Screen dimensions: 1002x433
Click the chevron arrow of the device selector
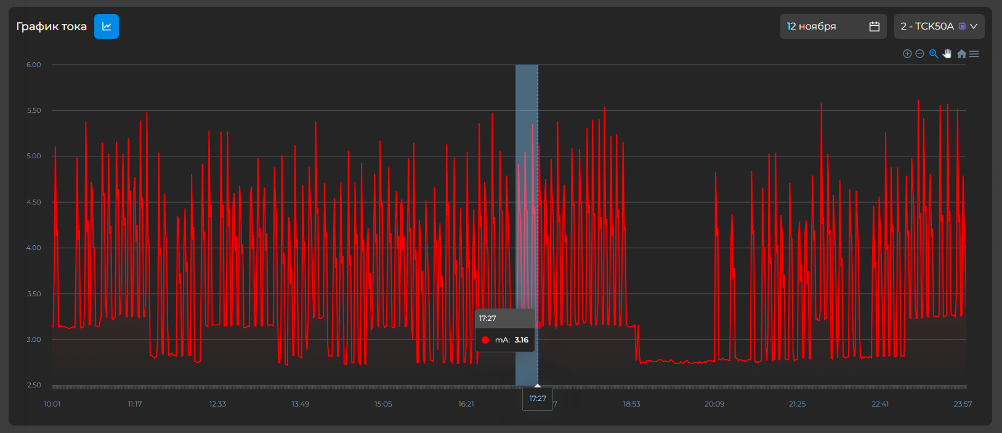click(974, 26)
